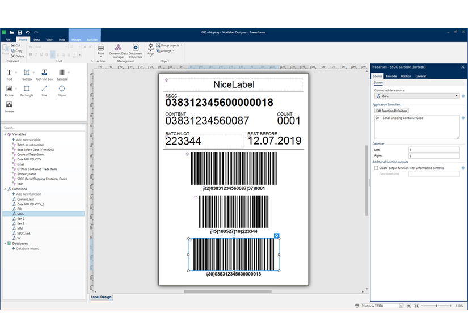
Task: Click the zoom in plus button
Action: pyautogui.click(x=450, y=306)
